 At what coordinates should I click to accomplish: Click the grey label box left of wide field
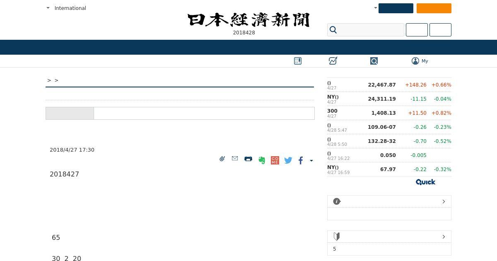coord(70,113)
